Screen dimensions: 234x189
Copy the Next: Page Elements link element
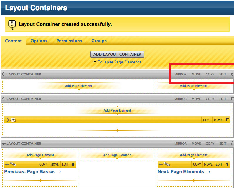[197, 164]
